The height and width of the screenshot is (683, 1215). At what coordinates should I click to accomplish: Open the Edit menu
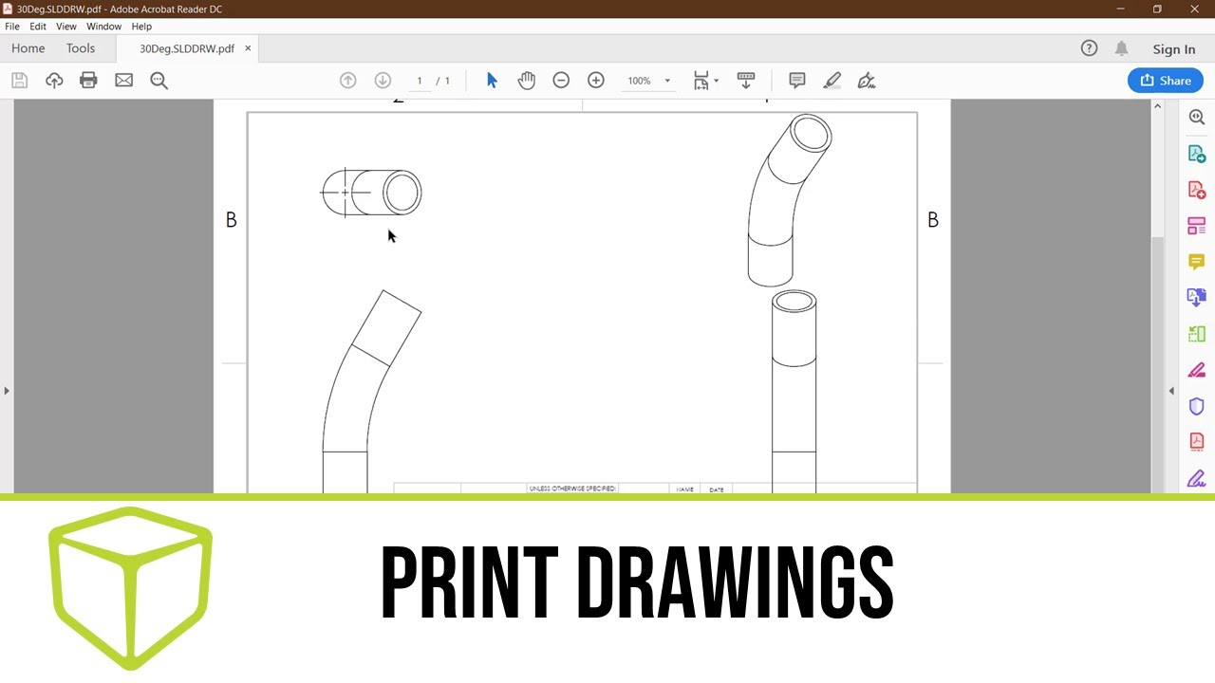pyautogui.click(x=38, y=27)
